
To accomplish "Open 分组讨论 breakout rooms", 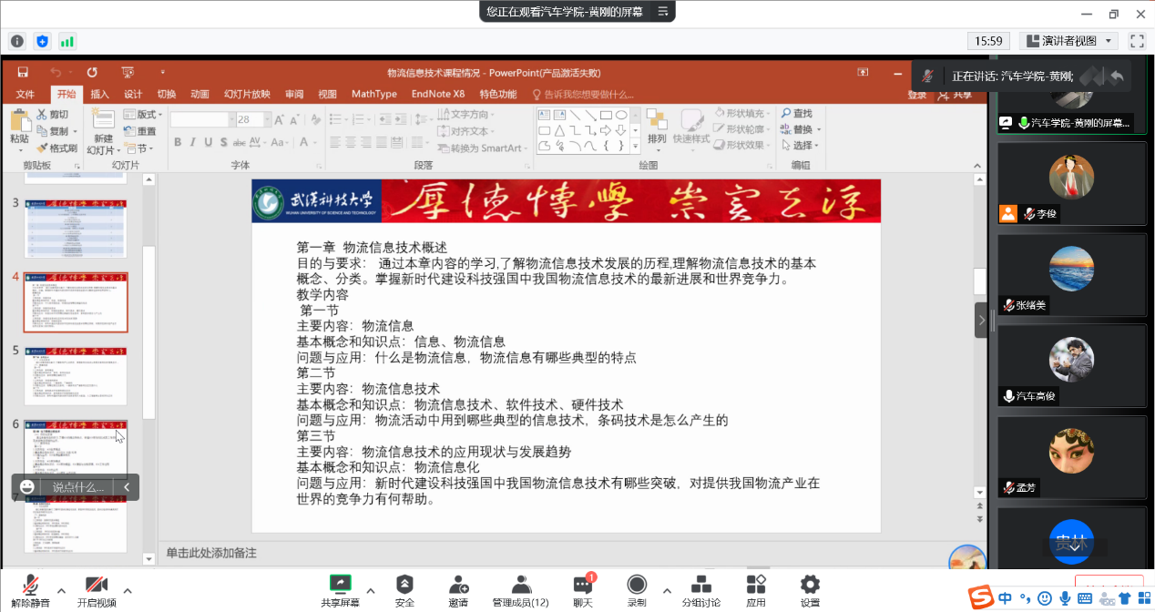I will point(700,590).
